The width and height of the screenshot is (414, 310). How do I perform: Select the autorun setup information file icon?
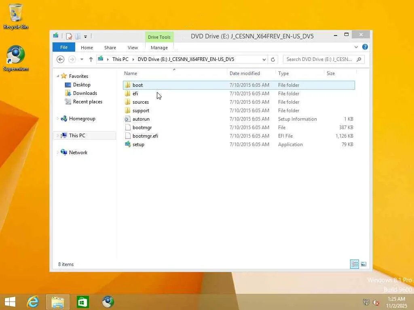coord(127,119)
